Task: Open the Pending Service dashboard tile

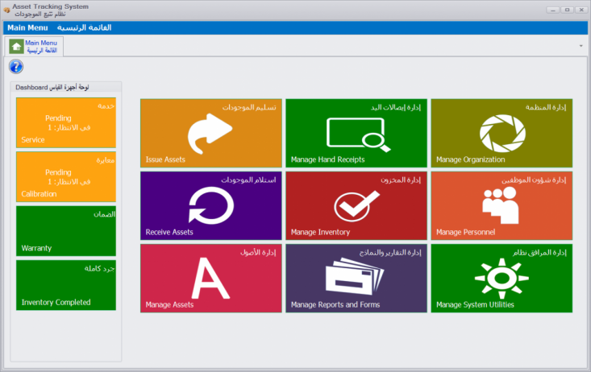Action: (66, 123)
